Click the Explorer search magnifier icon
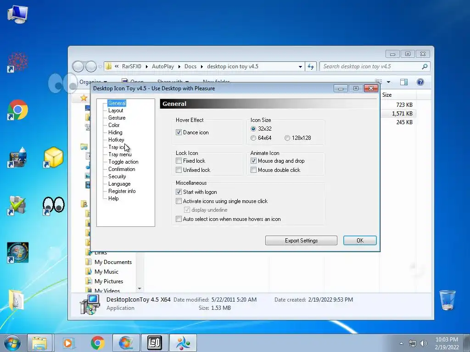470x352 pixels. tap(425, 66)
